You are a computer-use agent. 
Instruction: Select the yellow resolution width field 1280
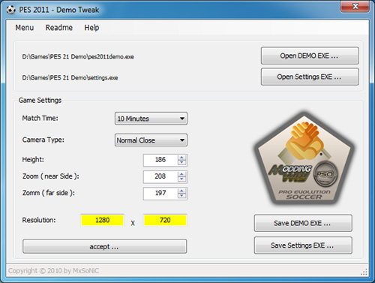tap(102, 220)
